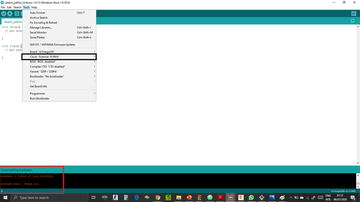360x202 pixels.
Task: Open Serial Monitor menu entry
Action: (59, 32)
